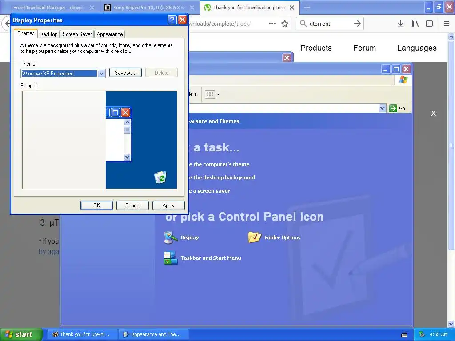Image resolution: width=455 pixels, height=341 pixels.
Task: Open the Forum link on the uTorrent page
Action: [364, 48]
